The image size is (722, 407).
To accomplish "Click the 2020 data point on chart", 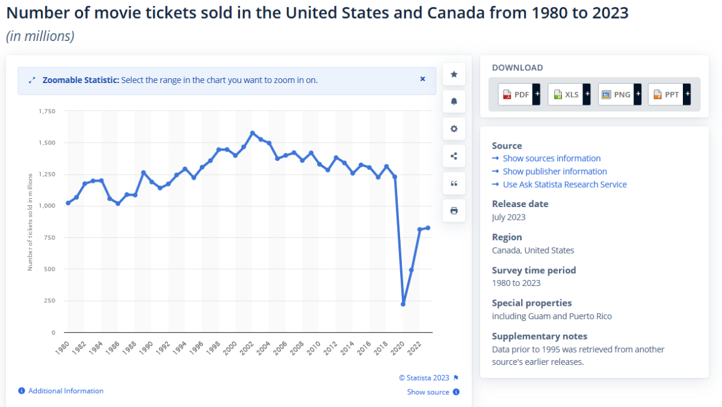I will pos(403,304).
